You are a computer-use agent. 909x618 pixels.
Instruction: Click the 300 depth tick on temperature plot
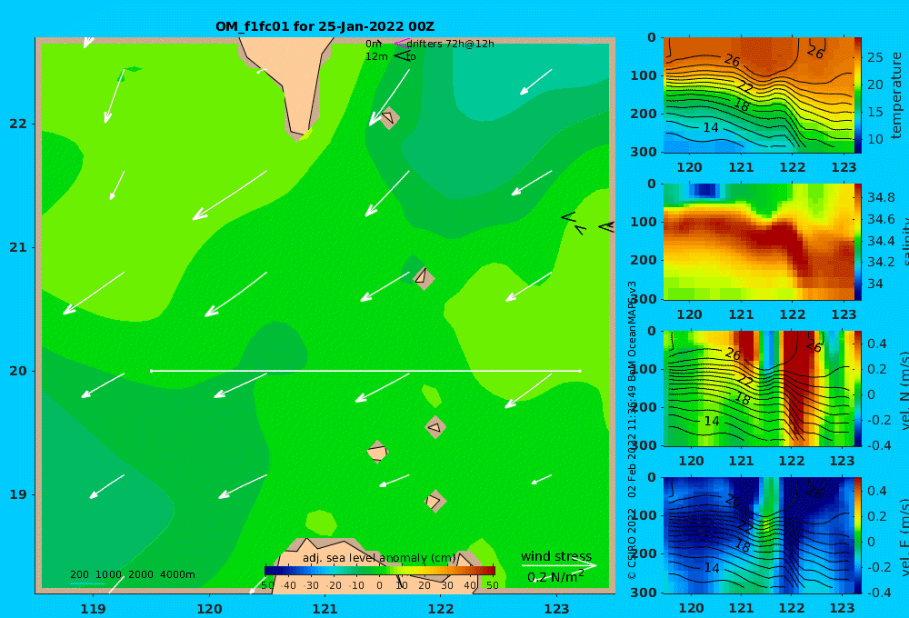pos(644,152)
